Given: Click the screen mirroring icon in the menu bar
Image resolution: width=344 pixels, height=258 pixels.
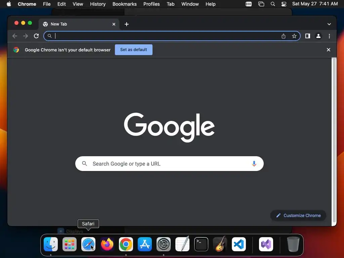Looking at the screenshot, I should click(261, 4).
